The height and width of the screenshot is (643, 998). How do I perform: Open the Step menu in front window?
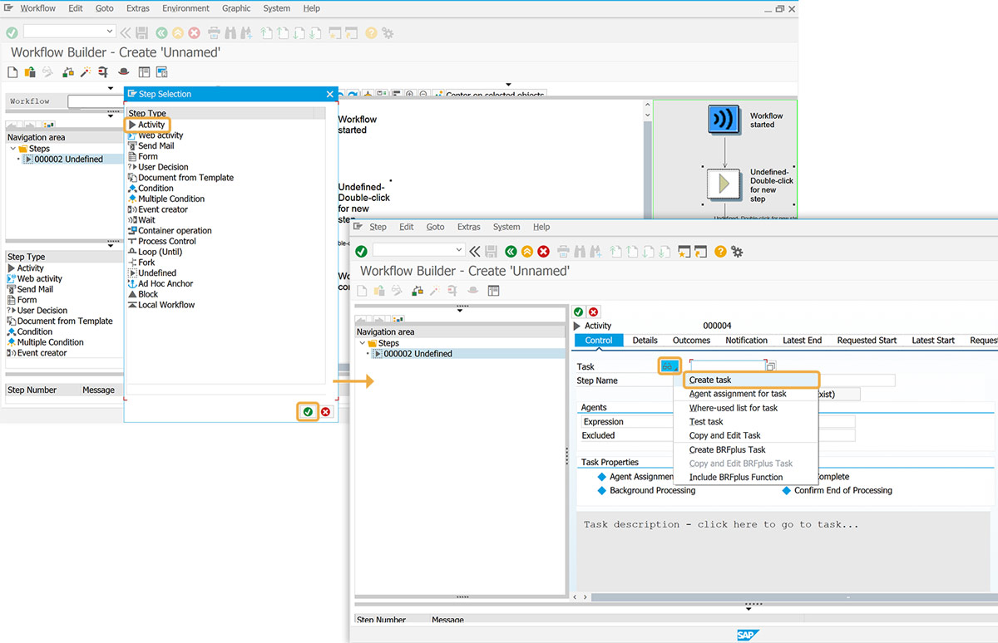[378, 227]
